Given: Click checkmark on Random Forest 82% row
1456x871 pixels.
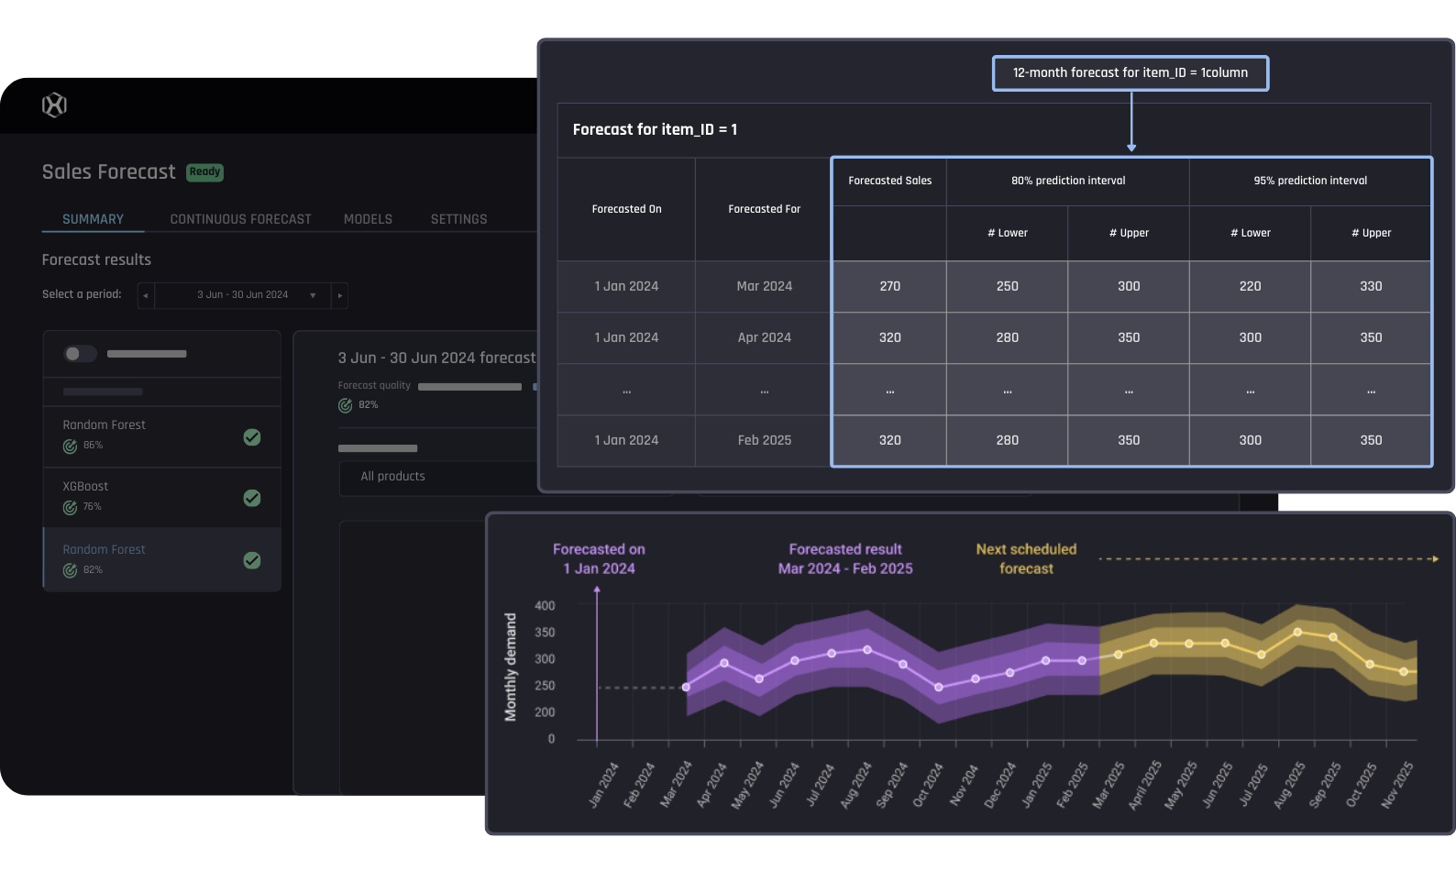Looking at the screenshot, I should tap(252, 560).
